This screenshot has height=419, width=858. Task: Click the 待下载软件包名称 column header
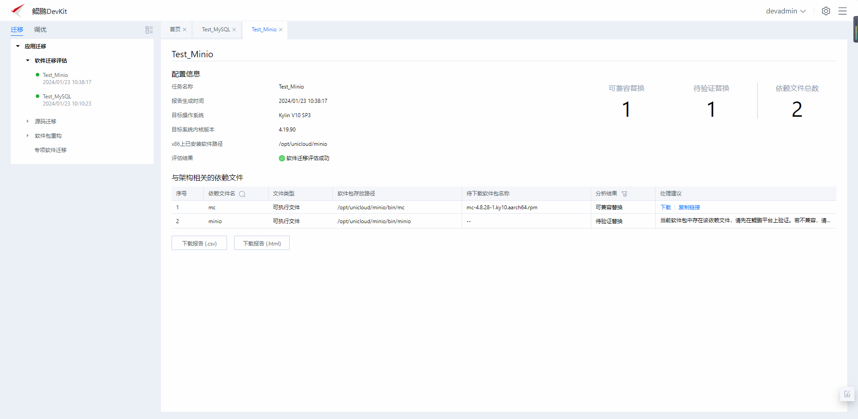click(488, 194)
